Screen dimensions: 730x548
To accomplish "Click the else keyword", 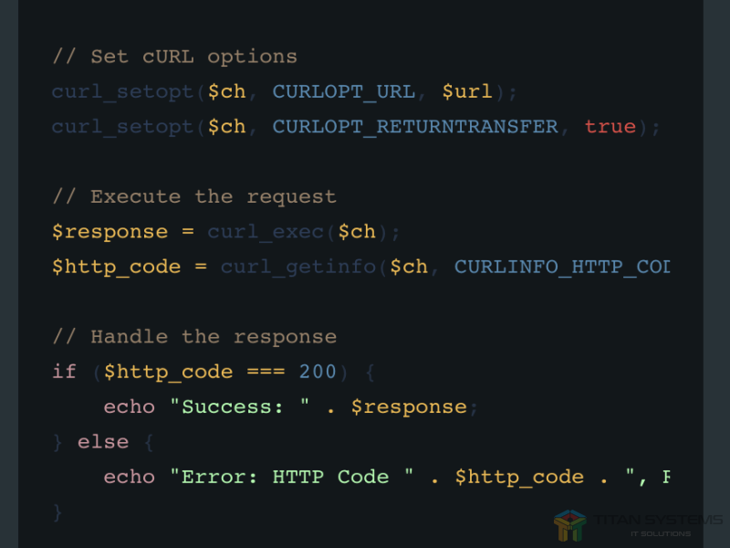I will (103, 441).
